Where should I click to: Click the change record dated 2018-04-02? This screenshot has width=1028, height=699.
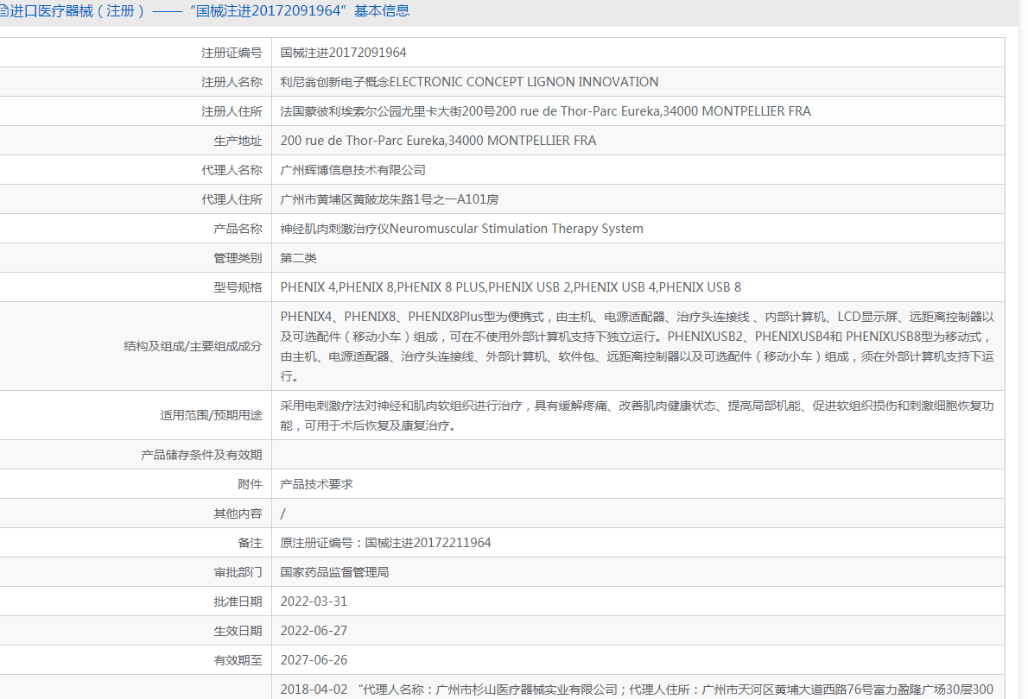(x=637, y=689)
